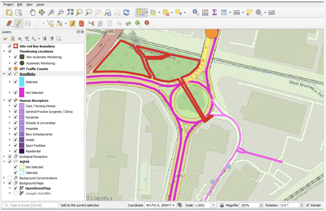
Task: Select the Map Tips speech bubble icon
Action: click(249, 12)
